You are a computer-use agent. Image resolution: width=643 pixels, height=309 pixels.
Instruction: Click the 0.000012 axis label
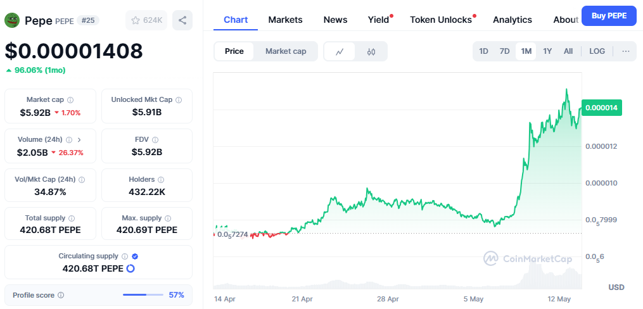point(602,146)
